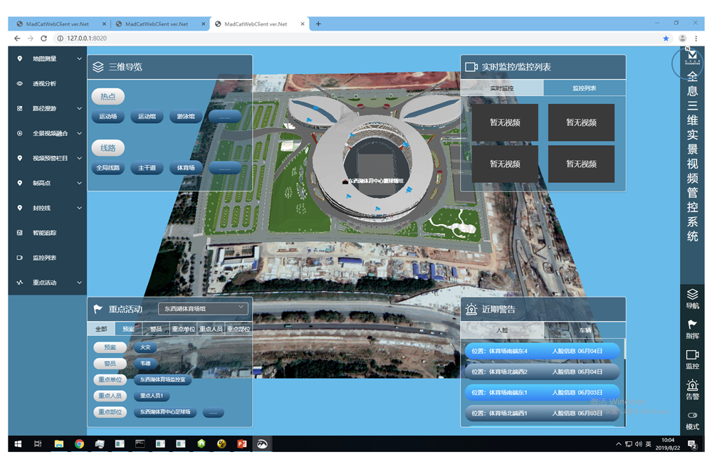This screenshot has height=464, width=712.
Task: Open Chrome from the Windows taskbar
Action: point(80,444)
